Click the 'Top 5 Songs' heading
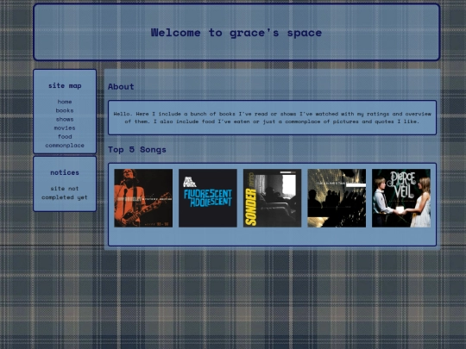This screenshot has height=349, width=466. pos(137,150)
